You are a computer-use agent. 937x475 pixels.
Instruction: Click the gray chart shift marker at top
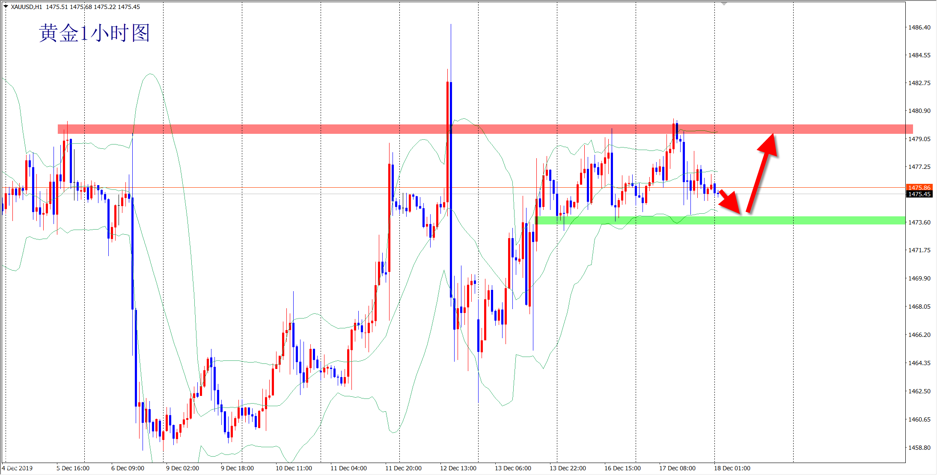coord(724,3)
